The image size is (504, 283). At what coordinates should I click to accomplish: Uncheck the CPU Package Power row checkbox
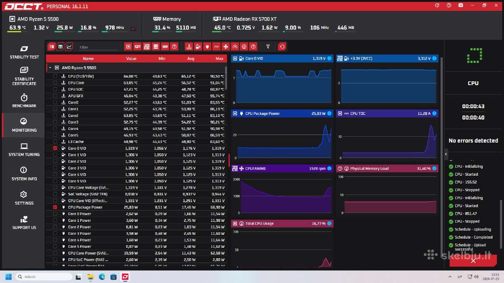[x=55, y=207]
